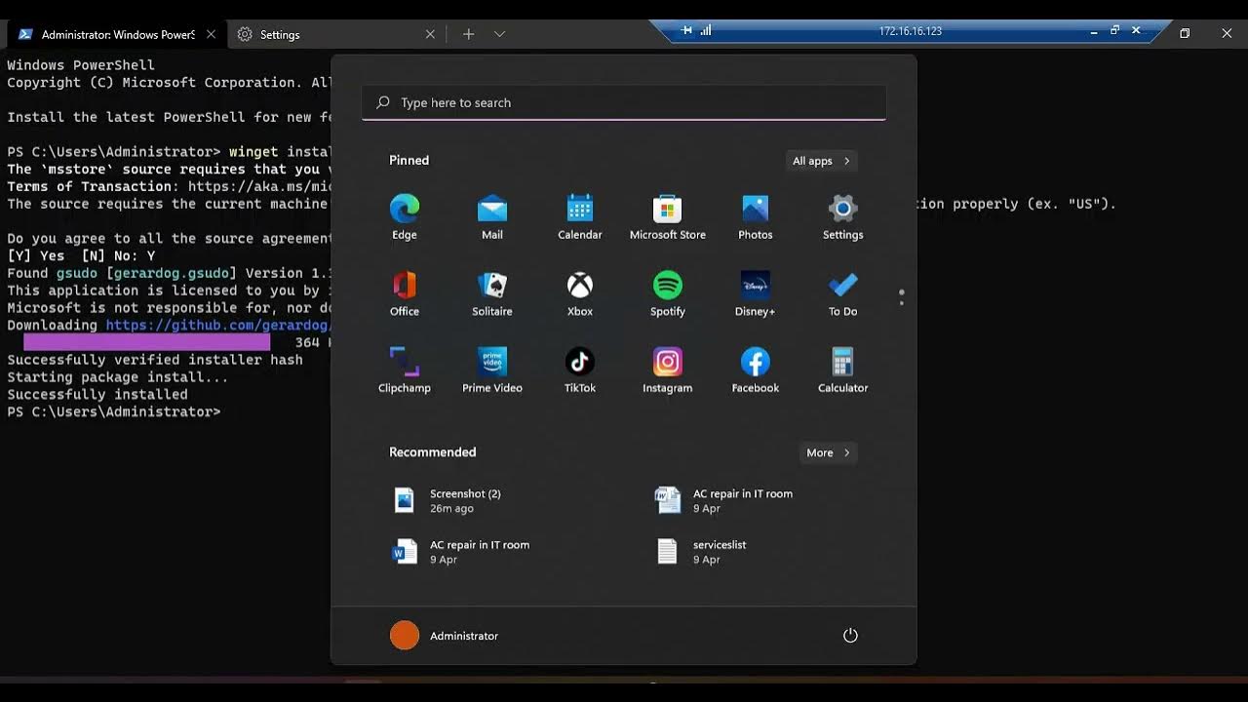
Task: Open the Instagram pinned app
Action: 668,370
